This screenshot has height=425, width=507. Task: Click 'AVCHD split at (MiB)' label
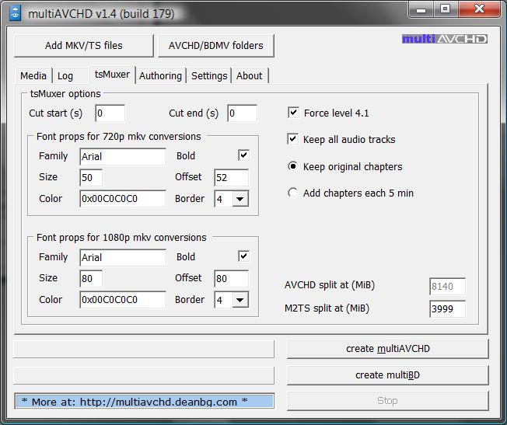[330, 285]
